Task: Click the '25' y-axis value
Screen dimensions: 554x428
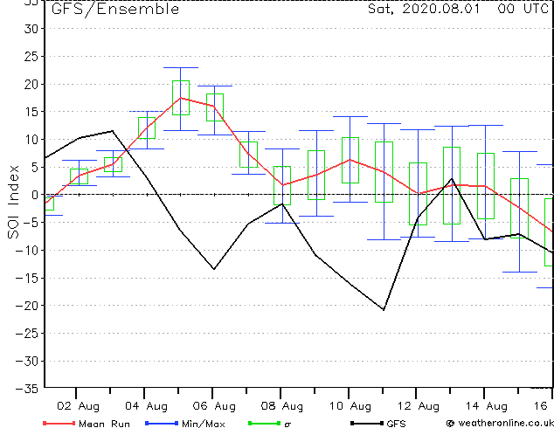Action: click(31, 57)
